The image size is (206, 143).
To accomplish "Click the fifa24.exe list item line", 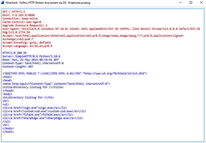I will click(38, 115).
